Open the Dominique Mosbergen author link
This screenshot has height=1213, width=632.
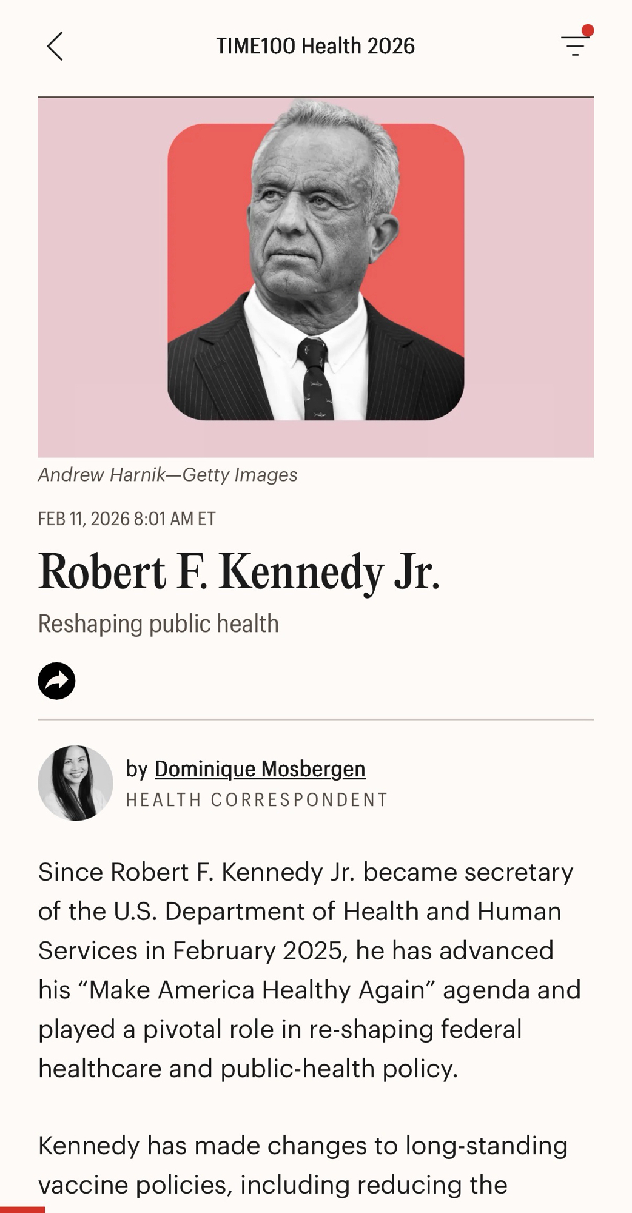click(x=260, y=768)
